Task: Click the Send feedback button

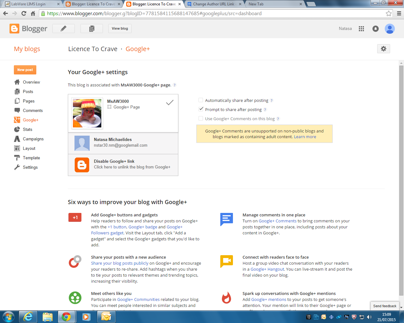Action: 384,306
